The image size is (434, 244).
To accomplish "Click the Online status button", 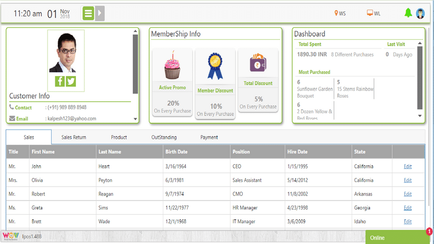I will (398, 237).
